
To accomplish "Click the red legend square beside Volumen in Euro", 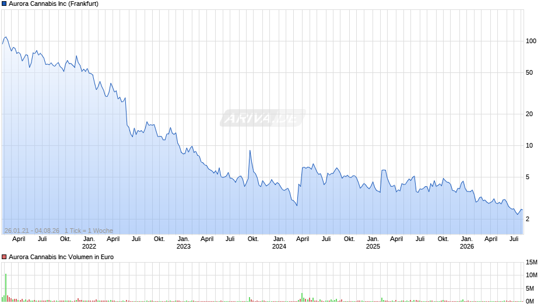I will (4, 257).
